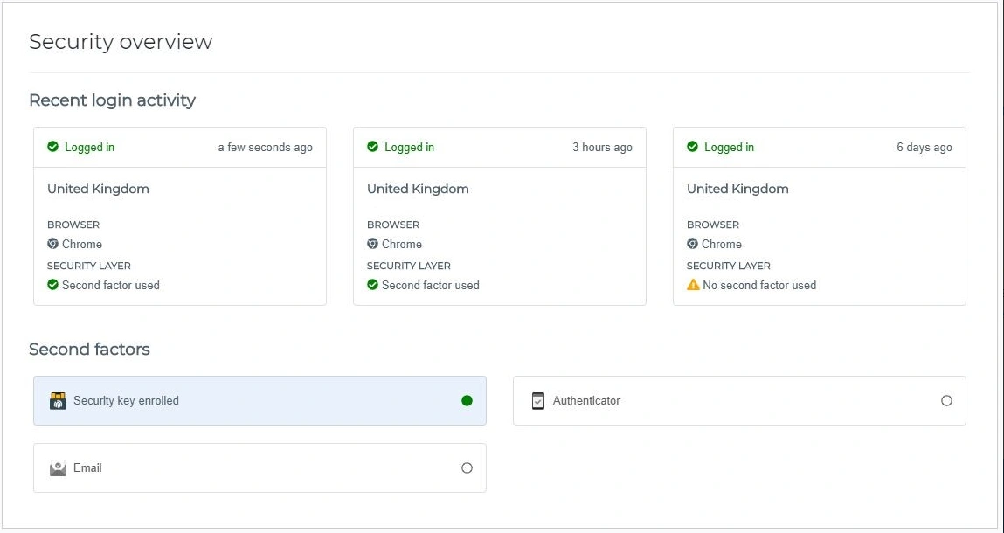Click the Security overview heading
The width and height of the screenshot is (1004, 533).
121,42
